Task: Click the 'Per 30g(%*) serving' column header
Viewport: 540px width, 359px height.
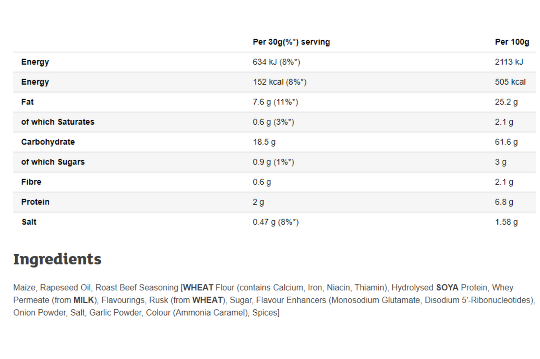Action: click(291, 42)
